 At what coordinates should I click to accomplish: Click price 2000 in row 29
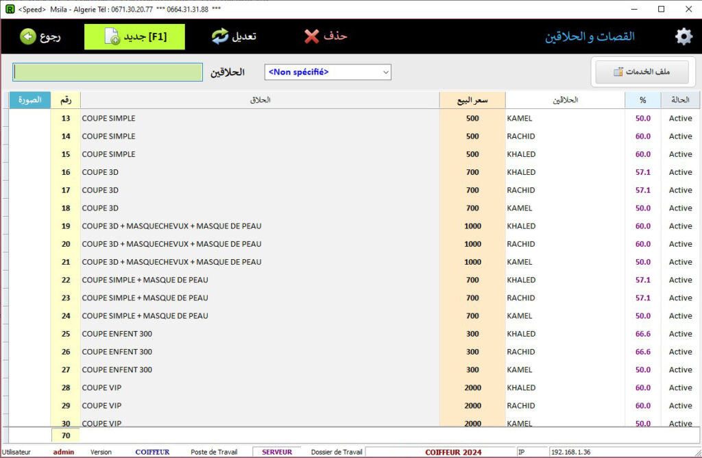tap(472, 406)
